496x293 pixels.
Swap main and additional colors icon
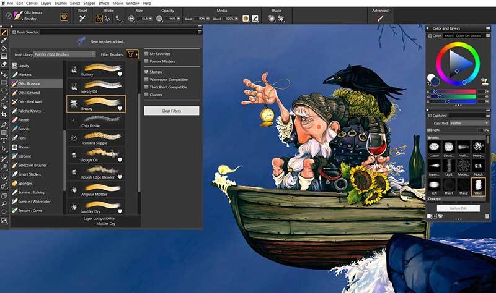click(x=429, y=84)
